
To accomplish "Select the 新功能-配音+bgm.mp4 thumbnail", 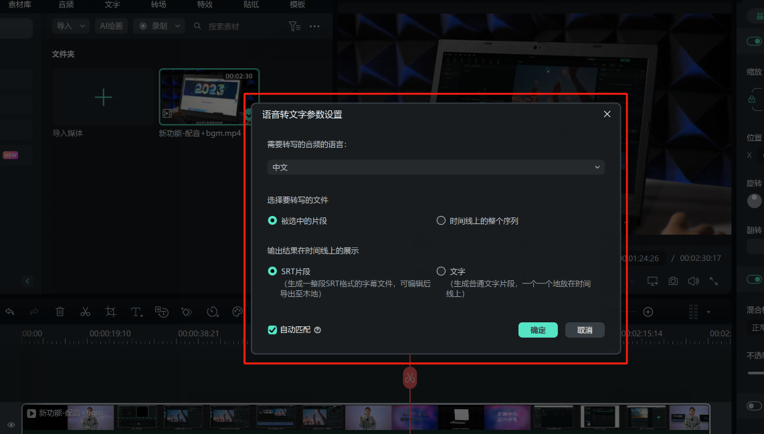I will [x=207, y=97].
